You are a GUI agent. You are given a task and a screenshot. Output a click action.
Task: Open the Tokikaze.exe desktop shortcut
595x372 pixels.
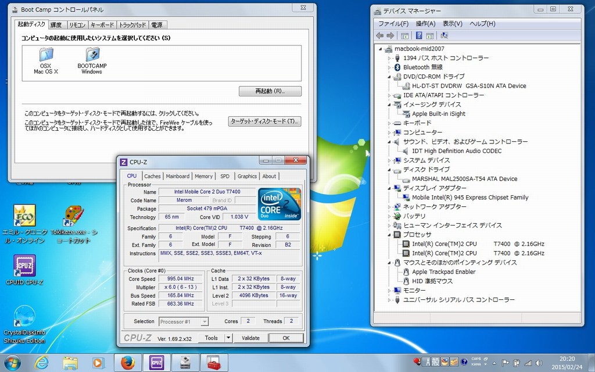(74, 224)
